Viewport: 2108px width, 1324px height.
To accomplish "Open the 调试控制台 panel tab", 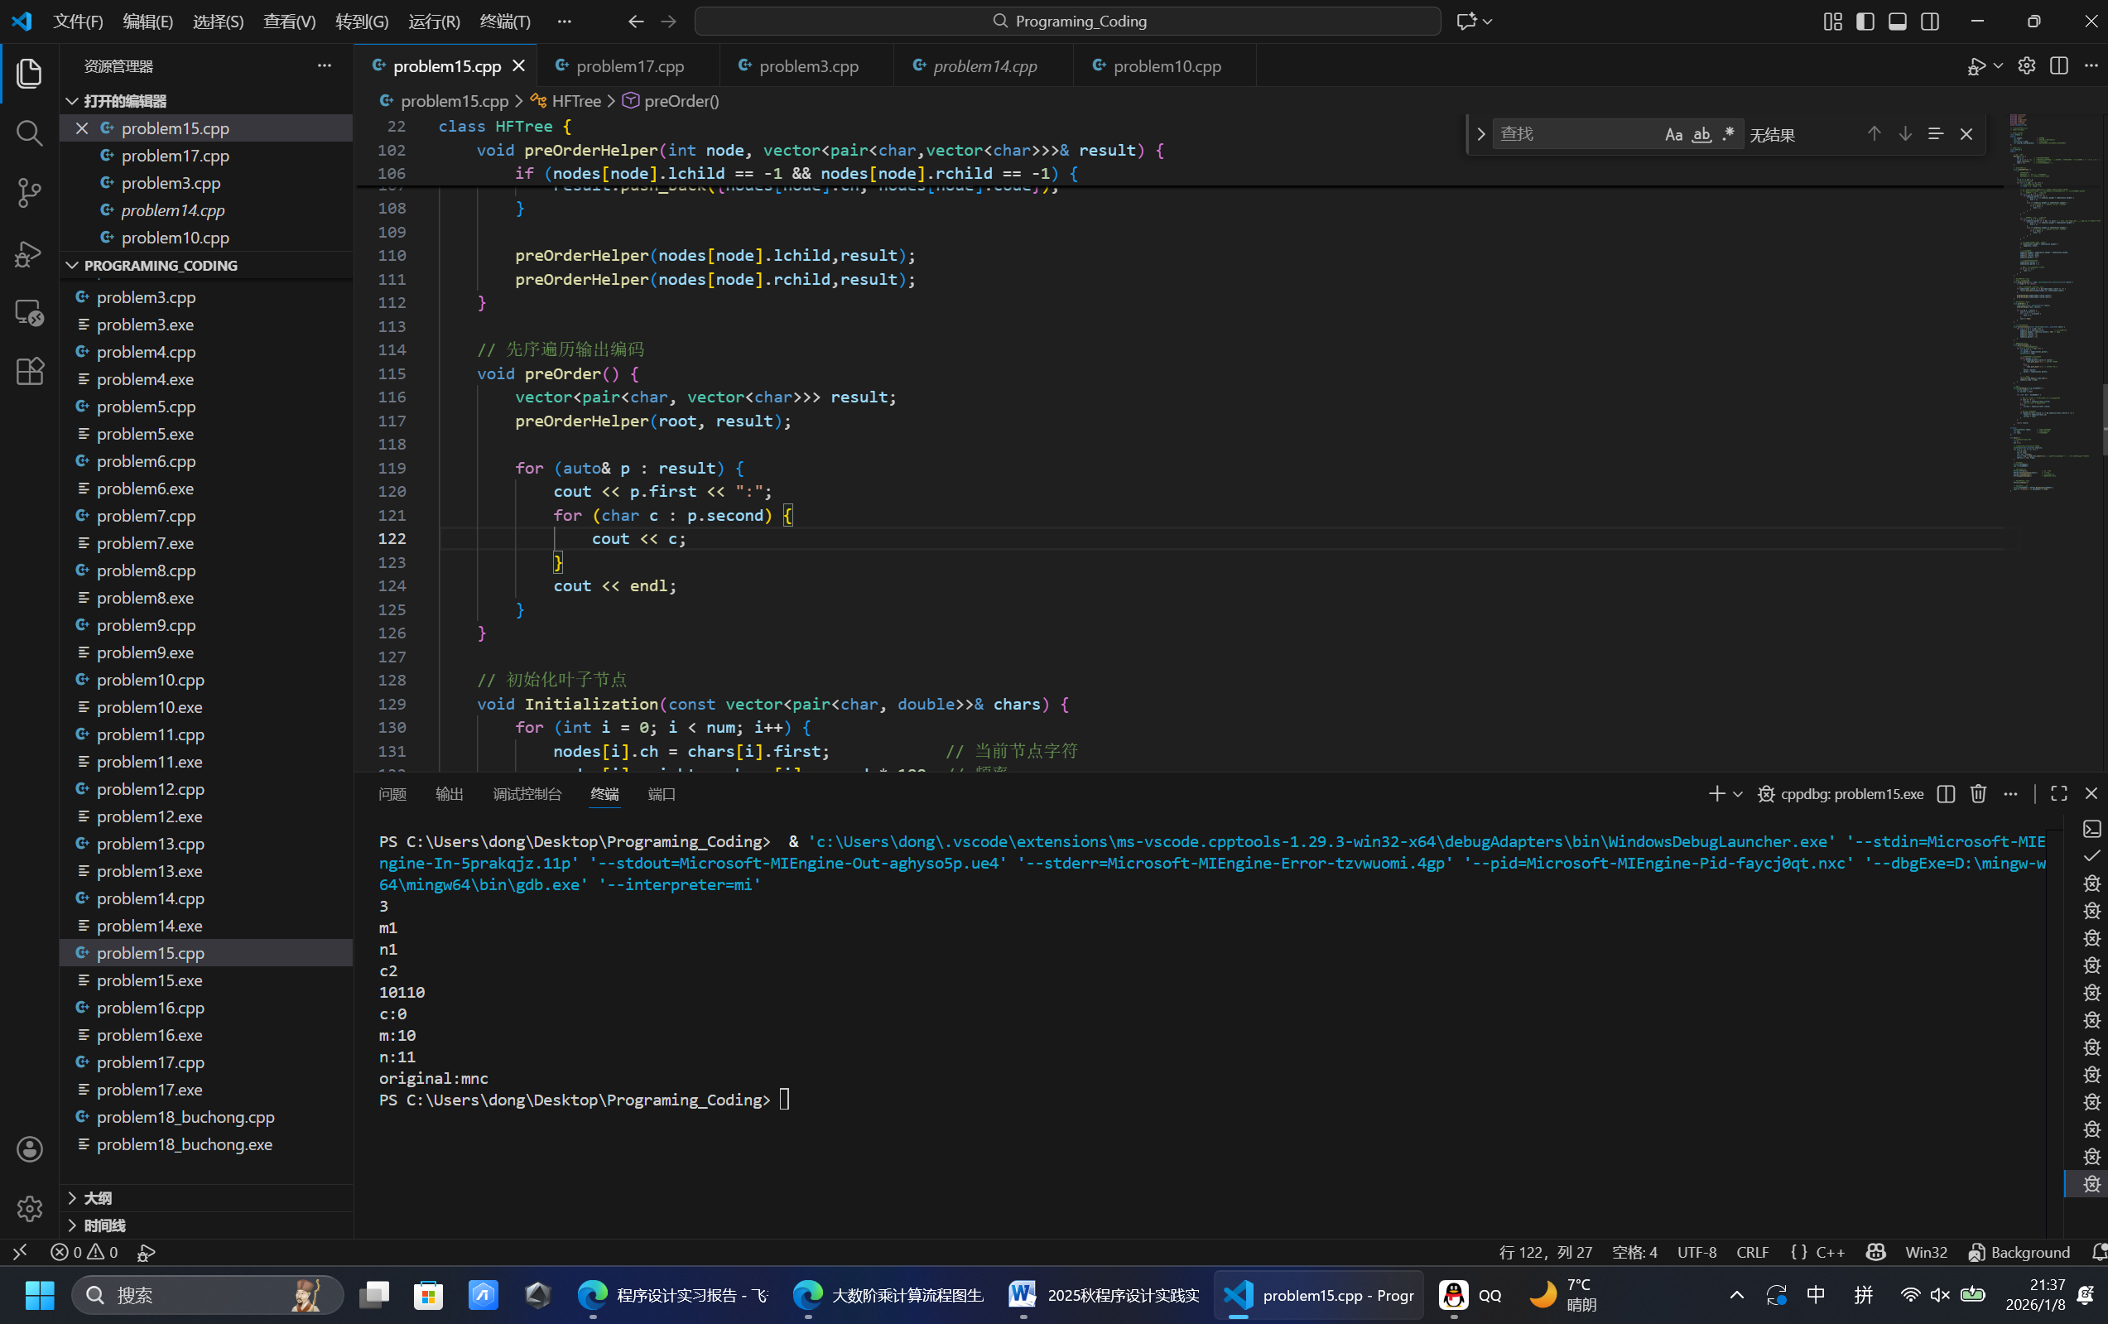I will click(527, 793).
